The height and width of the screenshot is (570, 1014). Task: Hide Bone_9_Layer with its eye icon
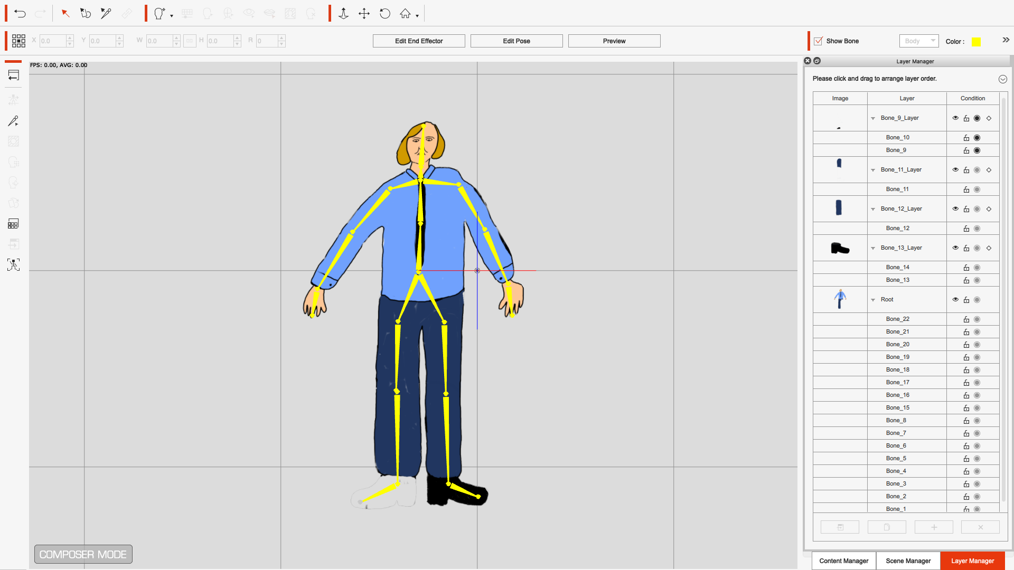(955, 118)
